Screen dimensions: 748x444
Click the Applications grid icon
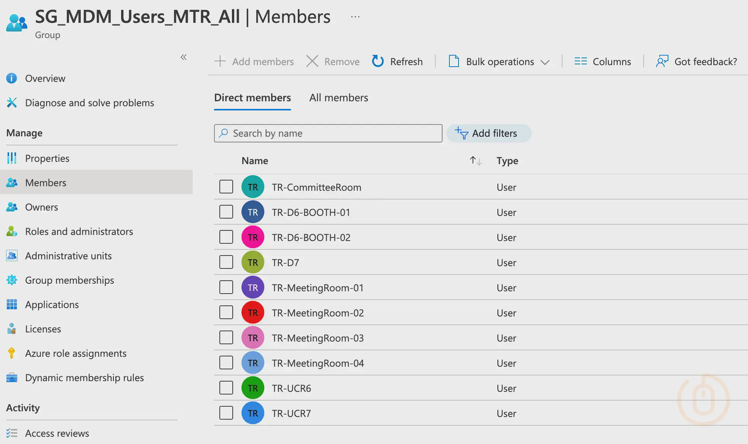12,305
